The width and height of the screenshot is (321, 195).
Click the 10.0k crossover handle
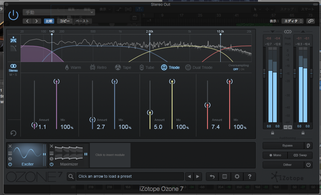tap(220, 34)
